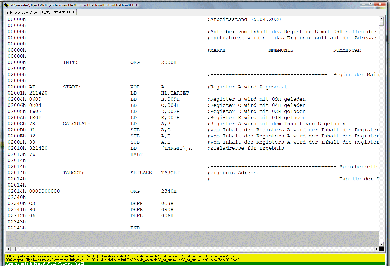Place cursor on the HALT mnemonic
The image size is (390, 266).
(x=136, y=154)
